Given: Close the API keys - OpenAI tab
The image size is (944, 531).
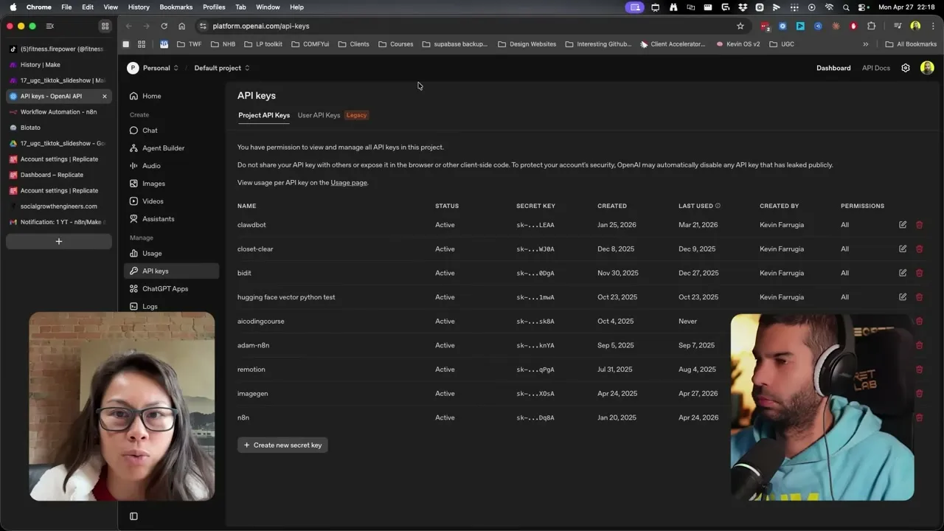Looking at the screenshot, I should coord(105,96).
